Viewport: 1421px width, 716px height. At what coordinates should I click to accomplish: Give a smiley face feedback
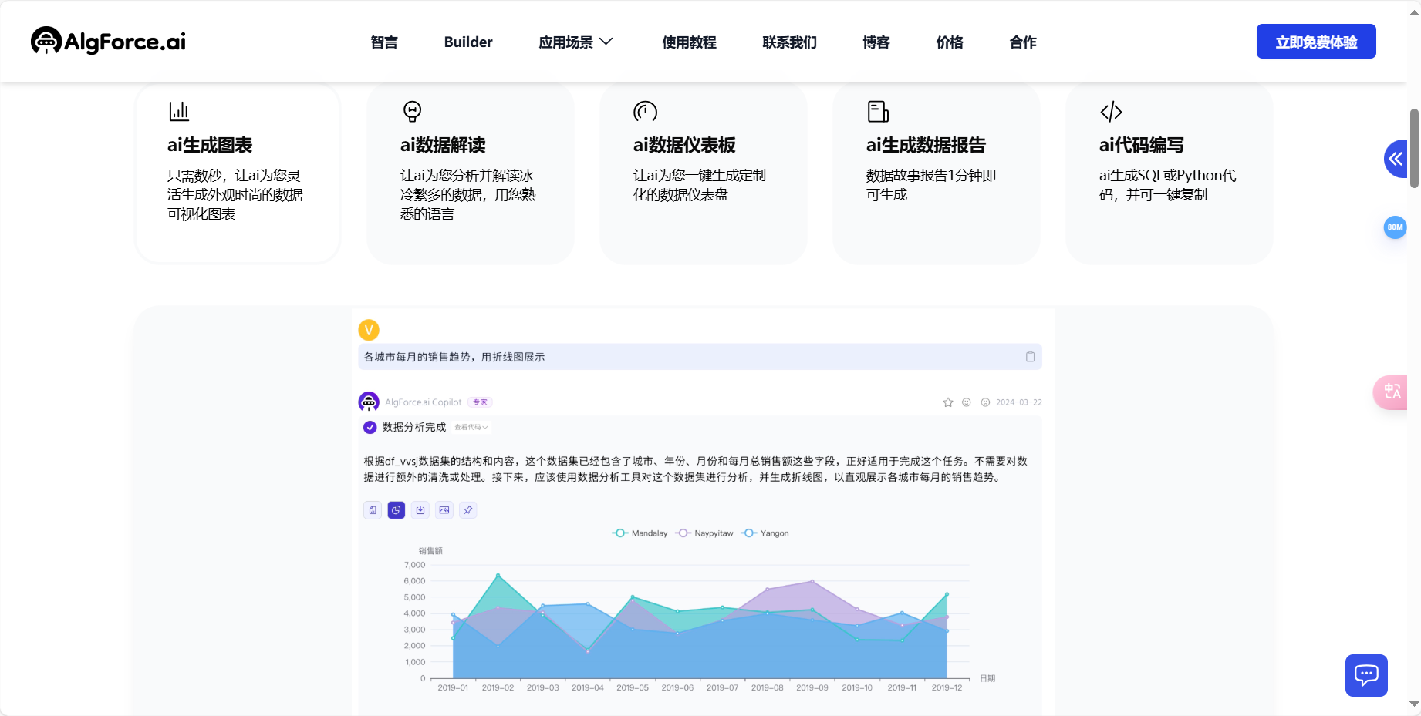(x=966, y=402)
